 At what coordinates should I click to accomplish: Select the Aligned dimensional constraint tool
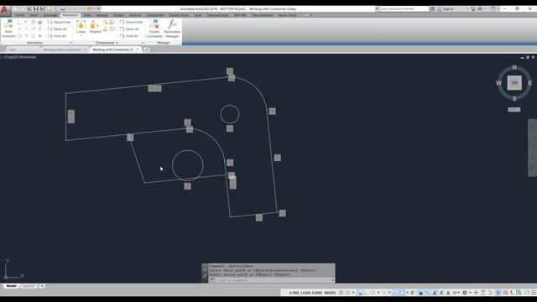[x=95, y=27]
